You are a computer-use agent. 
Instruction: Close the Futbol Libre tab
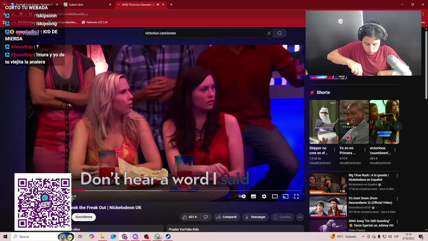(x=110, y=5)
